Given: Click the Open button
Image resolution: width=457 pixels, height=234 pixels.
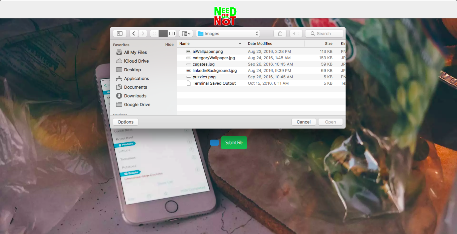Looking at the screenshot, I should [x=331, y=122].
